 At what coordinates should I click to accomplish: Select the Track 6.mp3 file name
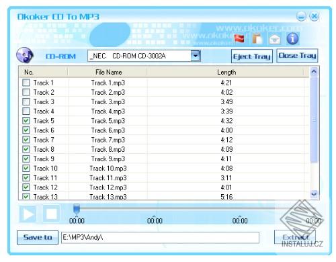tap(108, 130)
